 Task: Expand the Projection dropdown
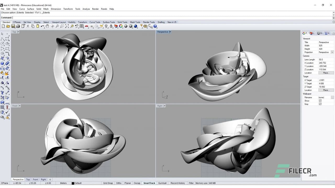pos(332,52)
